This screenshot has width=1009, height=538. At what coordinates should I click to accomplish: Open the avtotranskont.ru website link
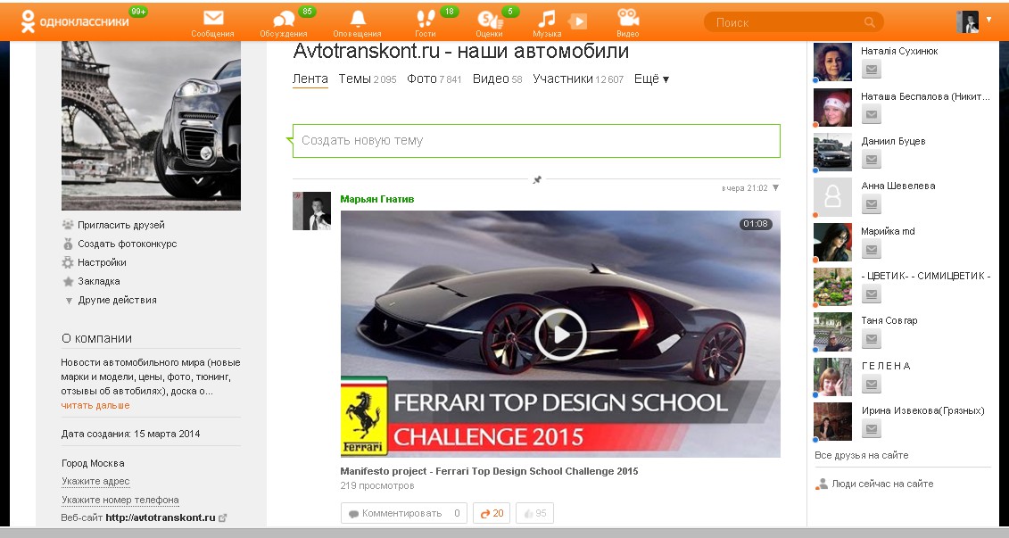(x=161, y=517)
